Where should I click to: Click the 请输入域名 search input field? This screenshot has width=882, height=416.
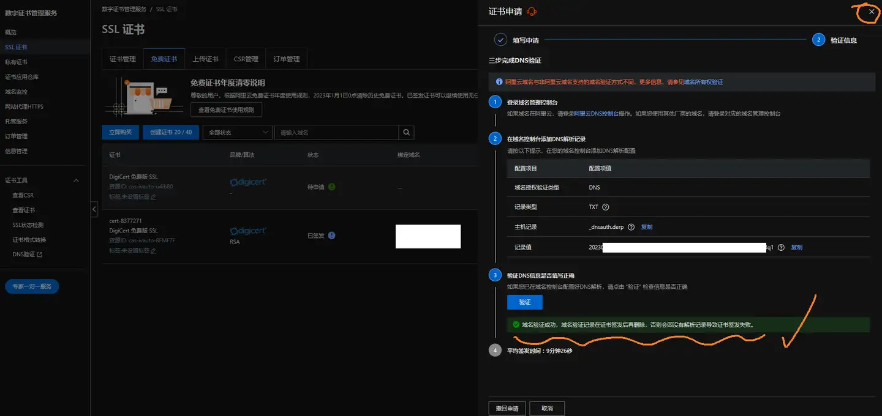(x=337, y=132)
